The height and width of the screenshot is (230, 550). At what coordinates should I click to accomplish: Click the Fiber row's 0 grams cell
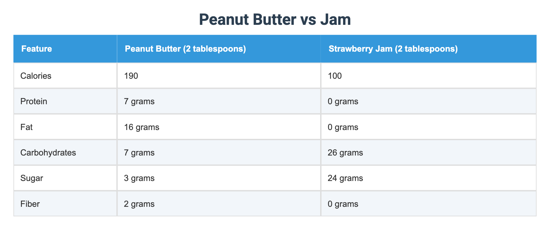coord(343,204)
